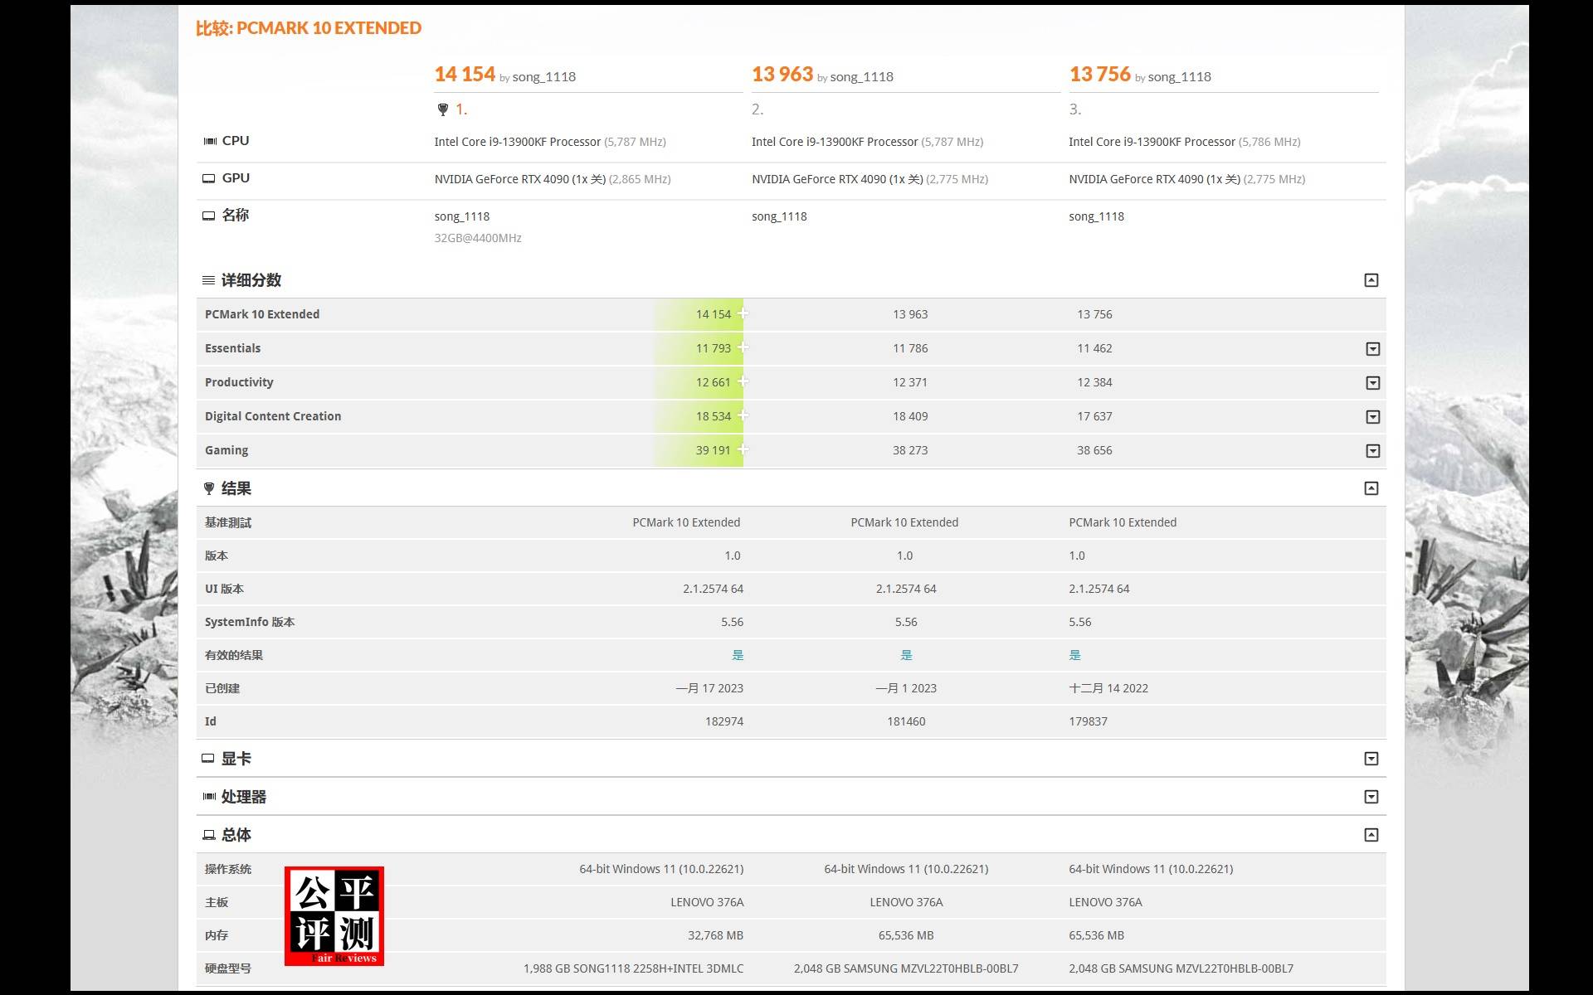Expand the Gaming row details
The image size is (1593, 995).
(1372, 451)
